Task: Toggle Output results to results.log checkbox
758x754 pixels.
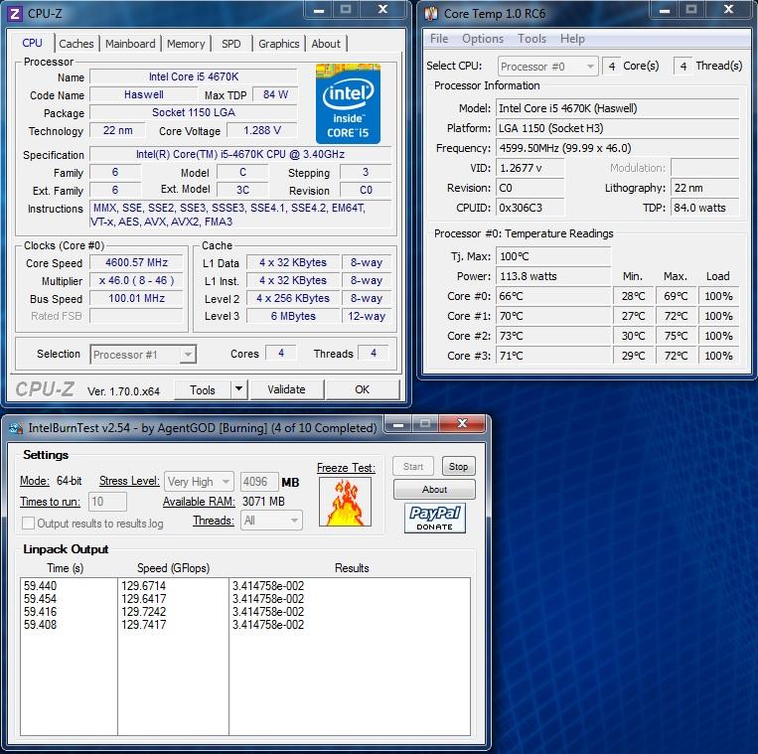Action: click(x=28, y=523)
